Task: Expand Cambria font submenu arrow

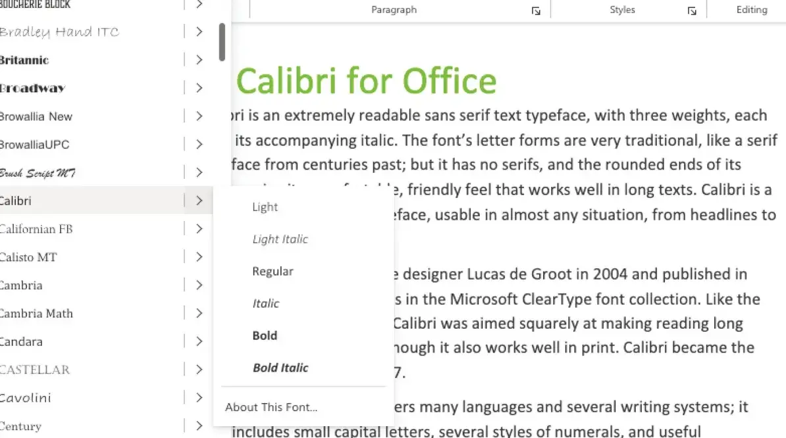Action: [x=199, y=285]
